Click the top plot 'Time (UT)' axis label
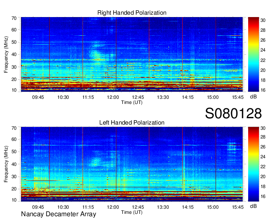This screenshot has width=270, height=219. tap(132, 102)
